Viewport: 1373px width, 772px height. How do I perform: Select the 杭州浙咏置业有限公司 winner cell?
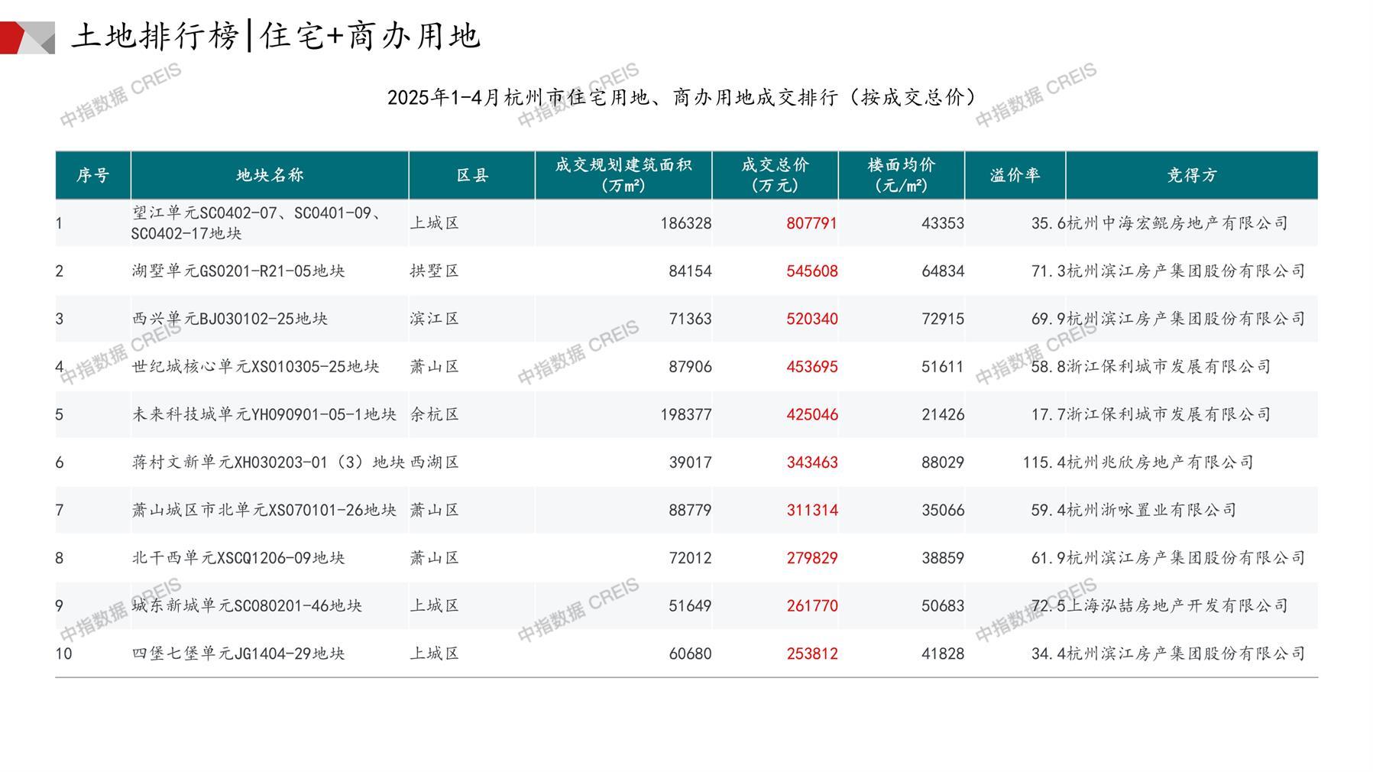pyautogui.click(x=1151, y=510)
